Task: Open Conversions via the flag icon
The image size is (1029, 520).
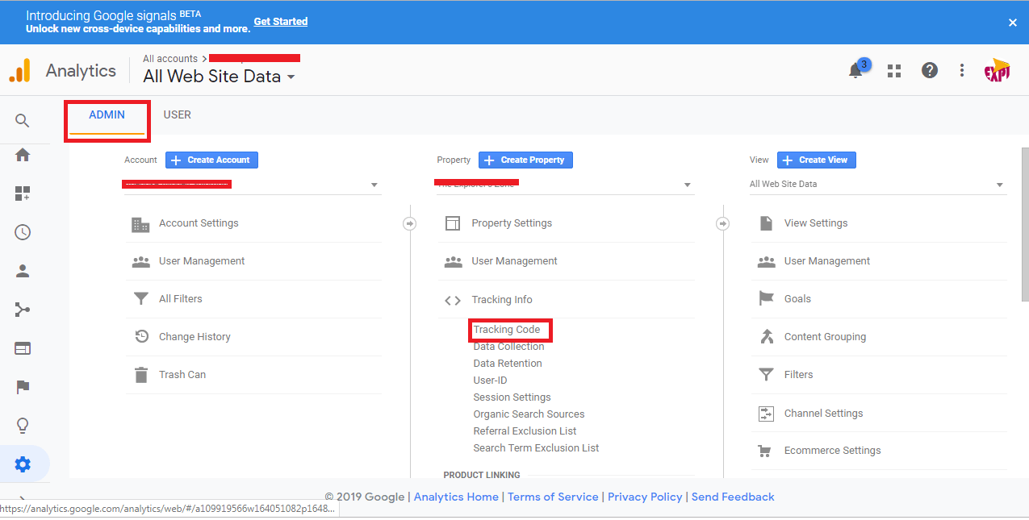Action: click(22, 387)
